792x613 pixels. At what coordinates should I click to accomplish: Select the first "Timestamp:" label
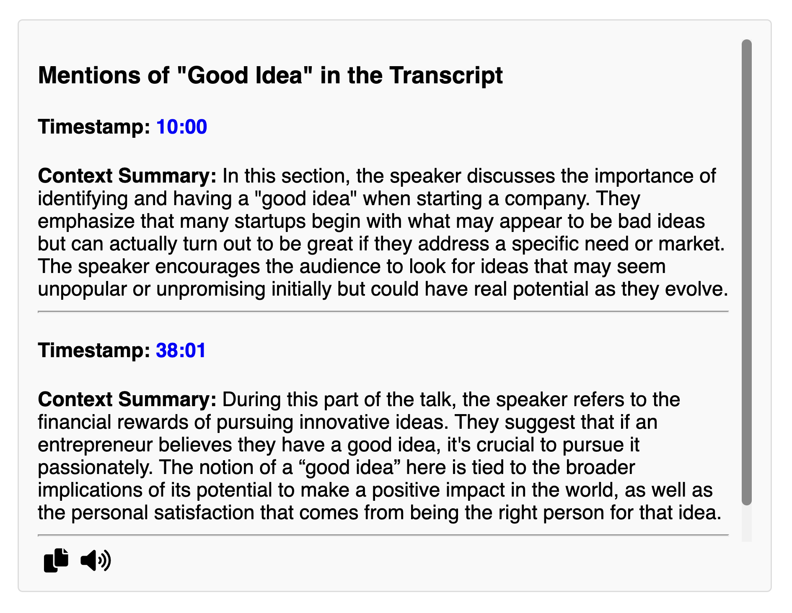click(94, 126)
